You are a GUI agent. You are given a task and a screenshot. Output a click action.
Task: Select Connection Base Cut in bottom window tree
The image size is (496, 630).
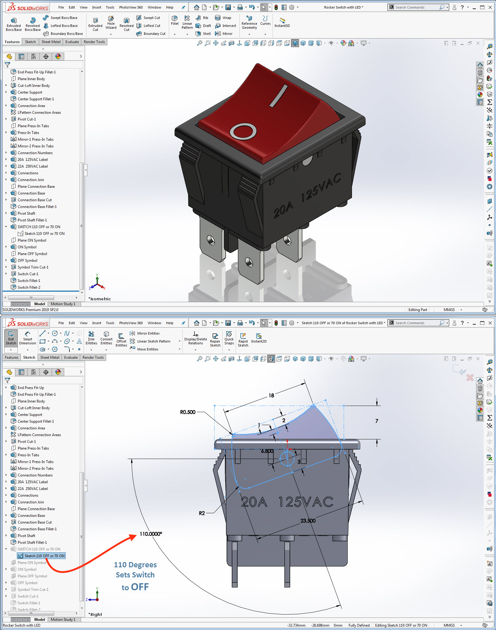coord(35,522)
